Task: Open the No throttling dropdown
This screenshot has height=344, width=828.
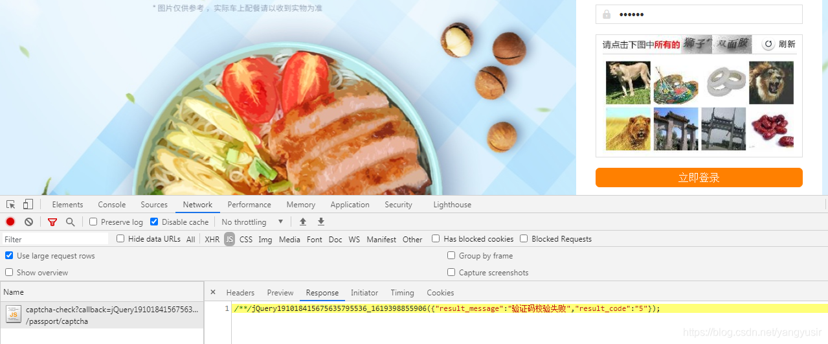Action: pyautogui.click(x=252, y=222)
